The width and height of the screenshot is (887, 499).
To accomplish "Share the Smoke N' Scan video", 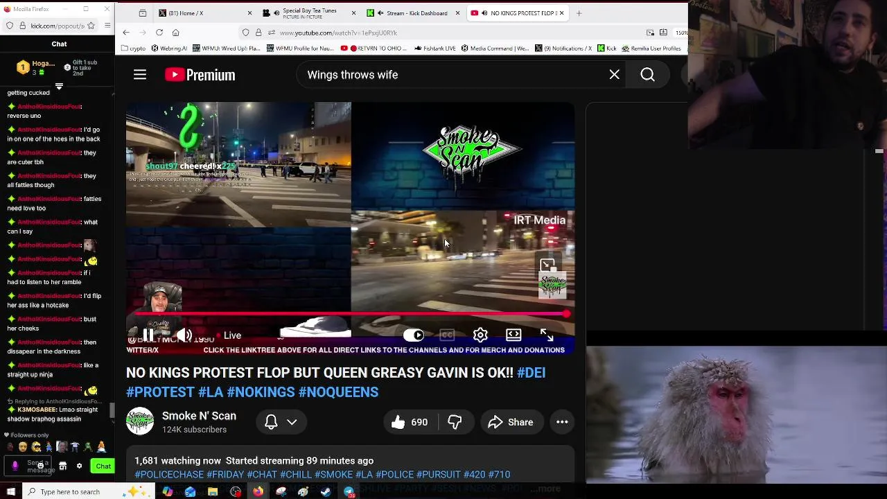I will [x=511, y=422].
